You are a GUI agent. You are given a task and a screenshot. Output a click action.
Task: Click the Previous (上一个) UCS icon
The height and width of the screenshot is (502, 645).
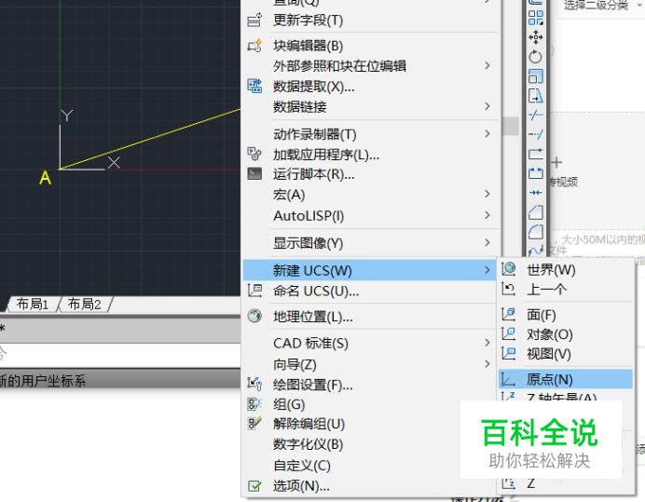pos(509,289)
